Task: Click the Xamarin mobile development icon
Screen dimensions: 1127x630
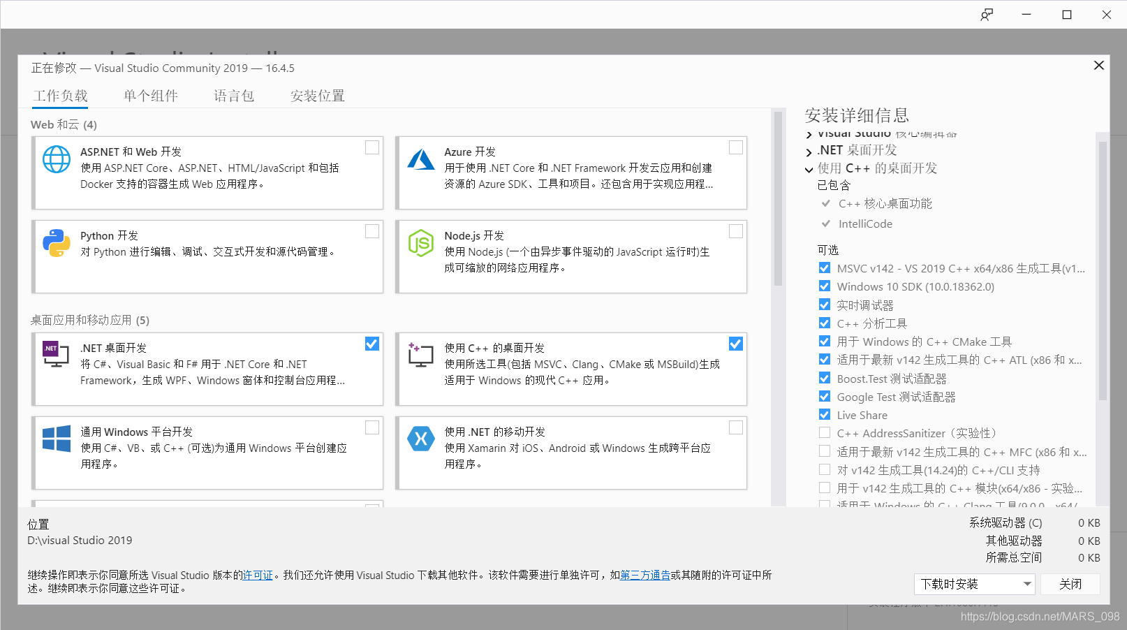Action: click(x=421, y=439)
